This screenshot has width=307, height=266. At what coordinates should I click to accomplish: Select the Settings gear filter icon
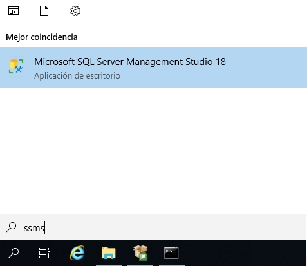75,11
